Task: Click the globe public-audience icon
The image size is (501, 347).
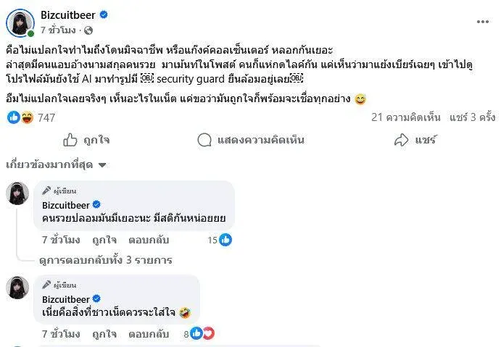Action: (x=88, y=30)
